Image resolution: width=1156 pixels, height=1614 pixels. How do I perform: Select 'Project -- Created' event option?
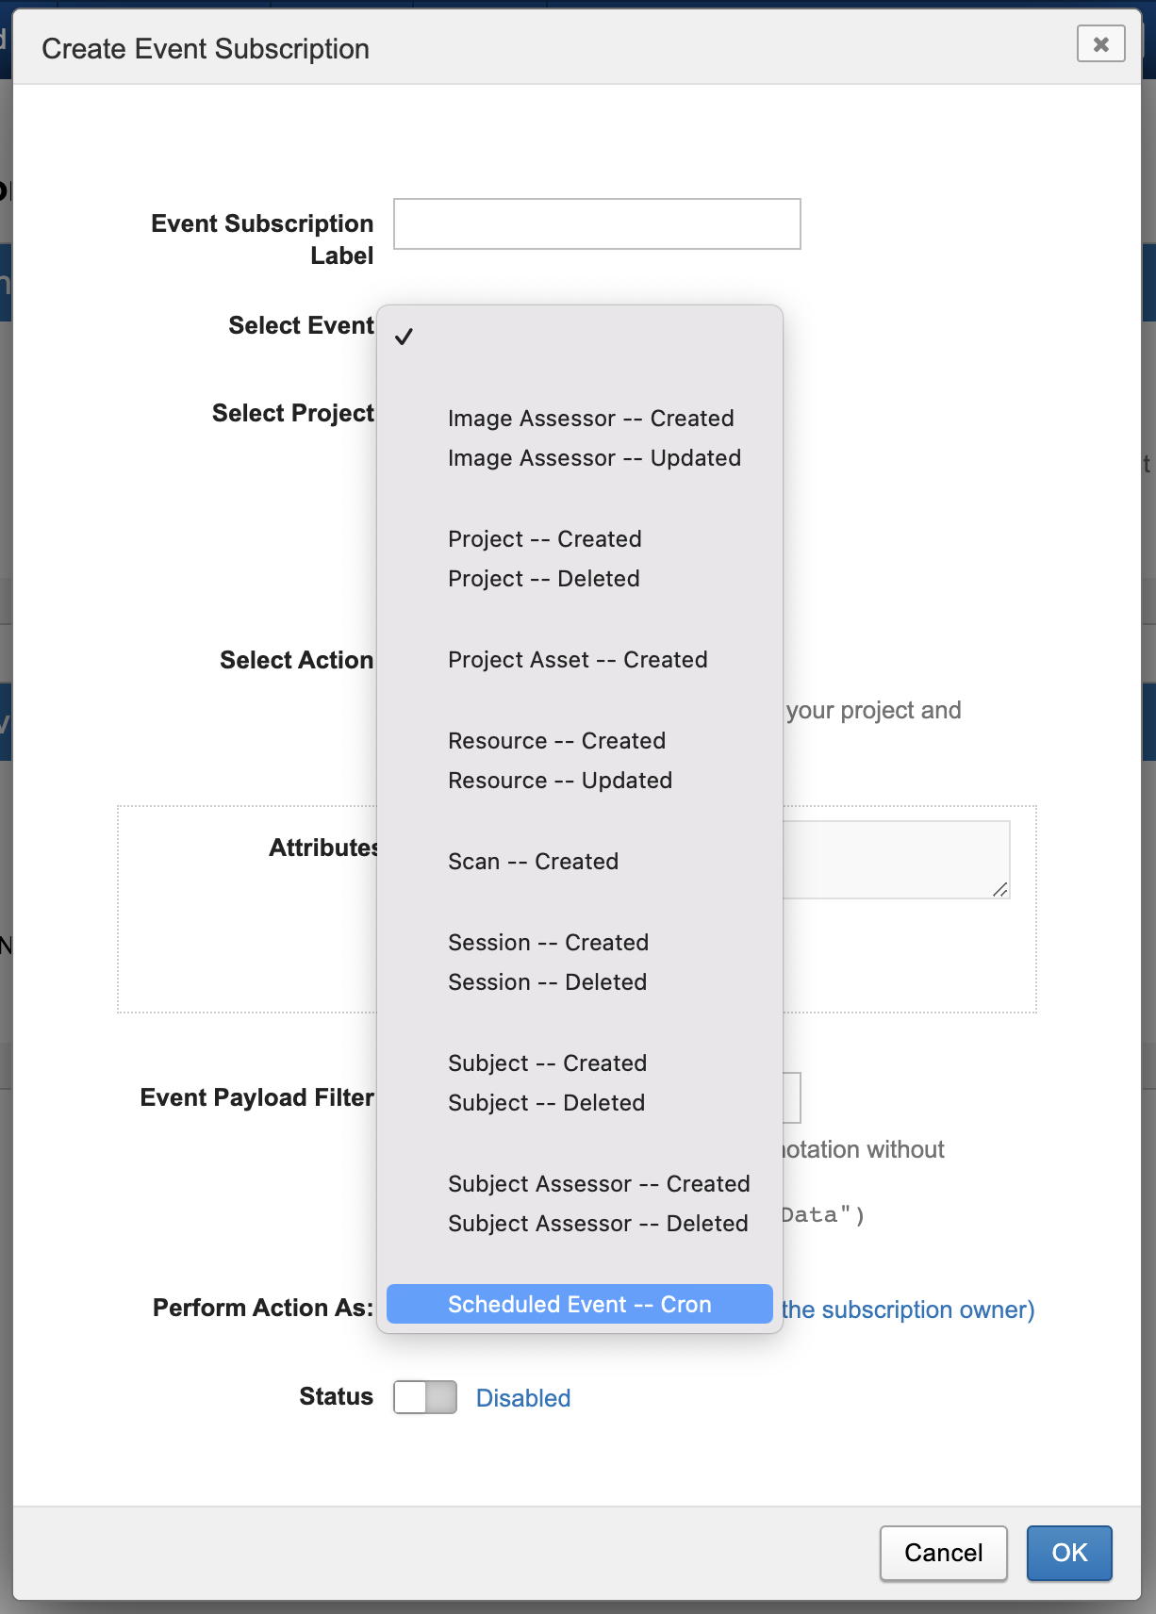544,539
